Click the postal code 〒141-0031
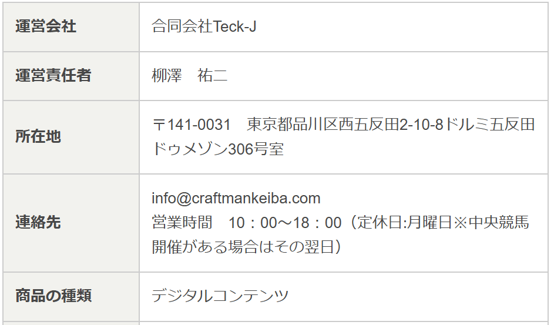This screenshot has height=325, width=554. (x=191, y=125)
